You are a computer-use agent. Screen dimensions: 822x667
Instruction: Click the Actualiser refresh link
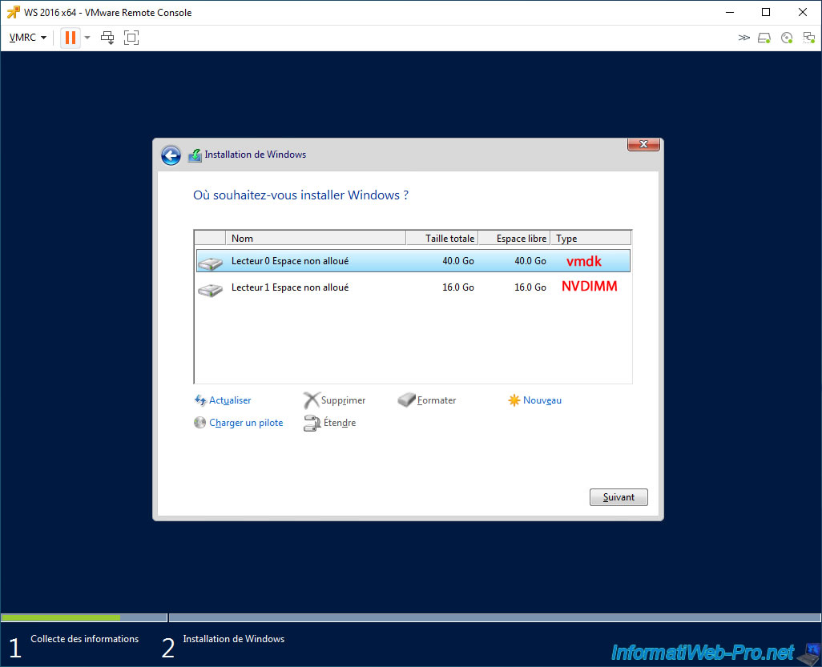click(x=229, y=400)
